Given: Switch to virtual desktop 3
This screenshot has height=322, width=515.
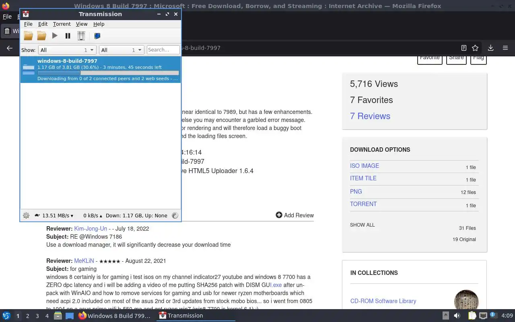Looking at the screenshot, I should coord(37,316).
